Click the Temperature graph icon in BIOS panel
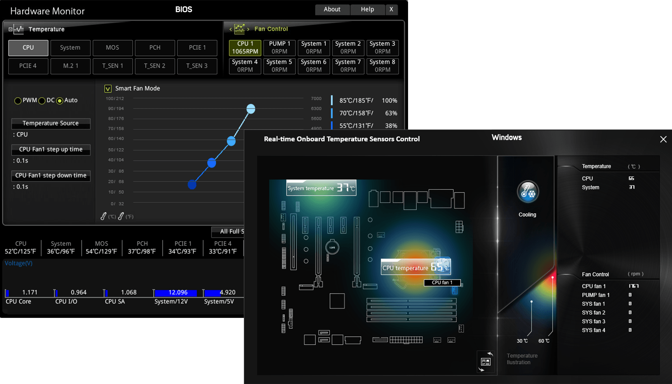 point(19,29)
